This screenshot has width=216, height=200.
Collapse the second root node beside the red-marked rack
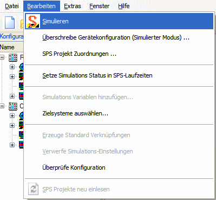tap(2, 106)
